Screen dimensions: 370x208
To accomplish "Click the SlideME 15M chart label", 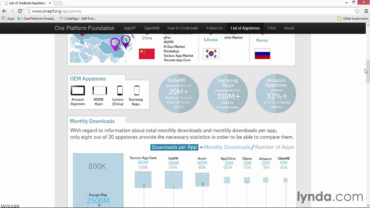I will (x=284, y=158).
